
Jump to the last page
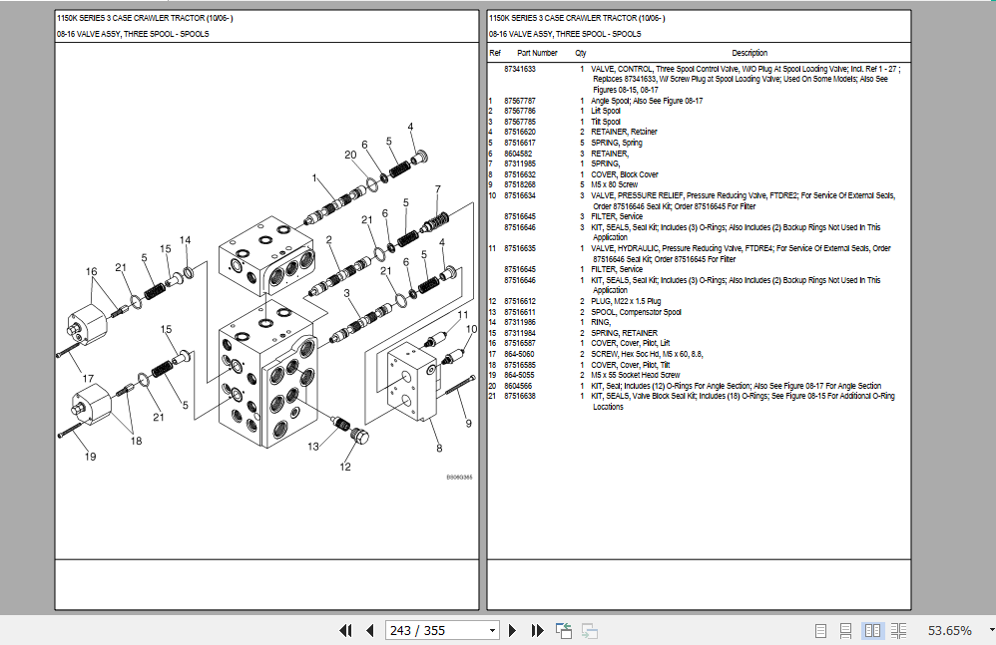pos(537,630)
